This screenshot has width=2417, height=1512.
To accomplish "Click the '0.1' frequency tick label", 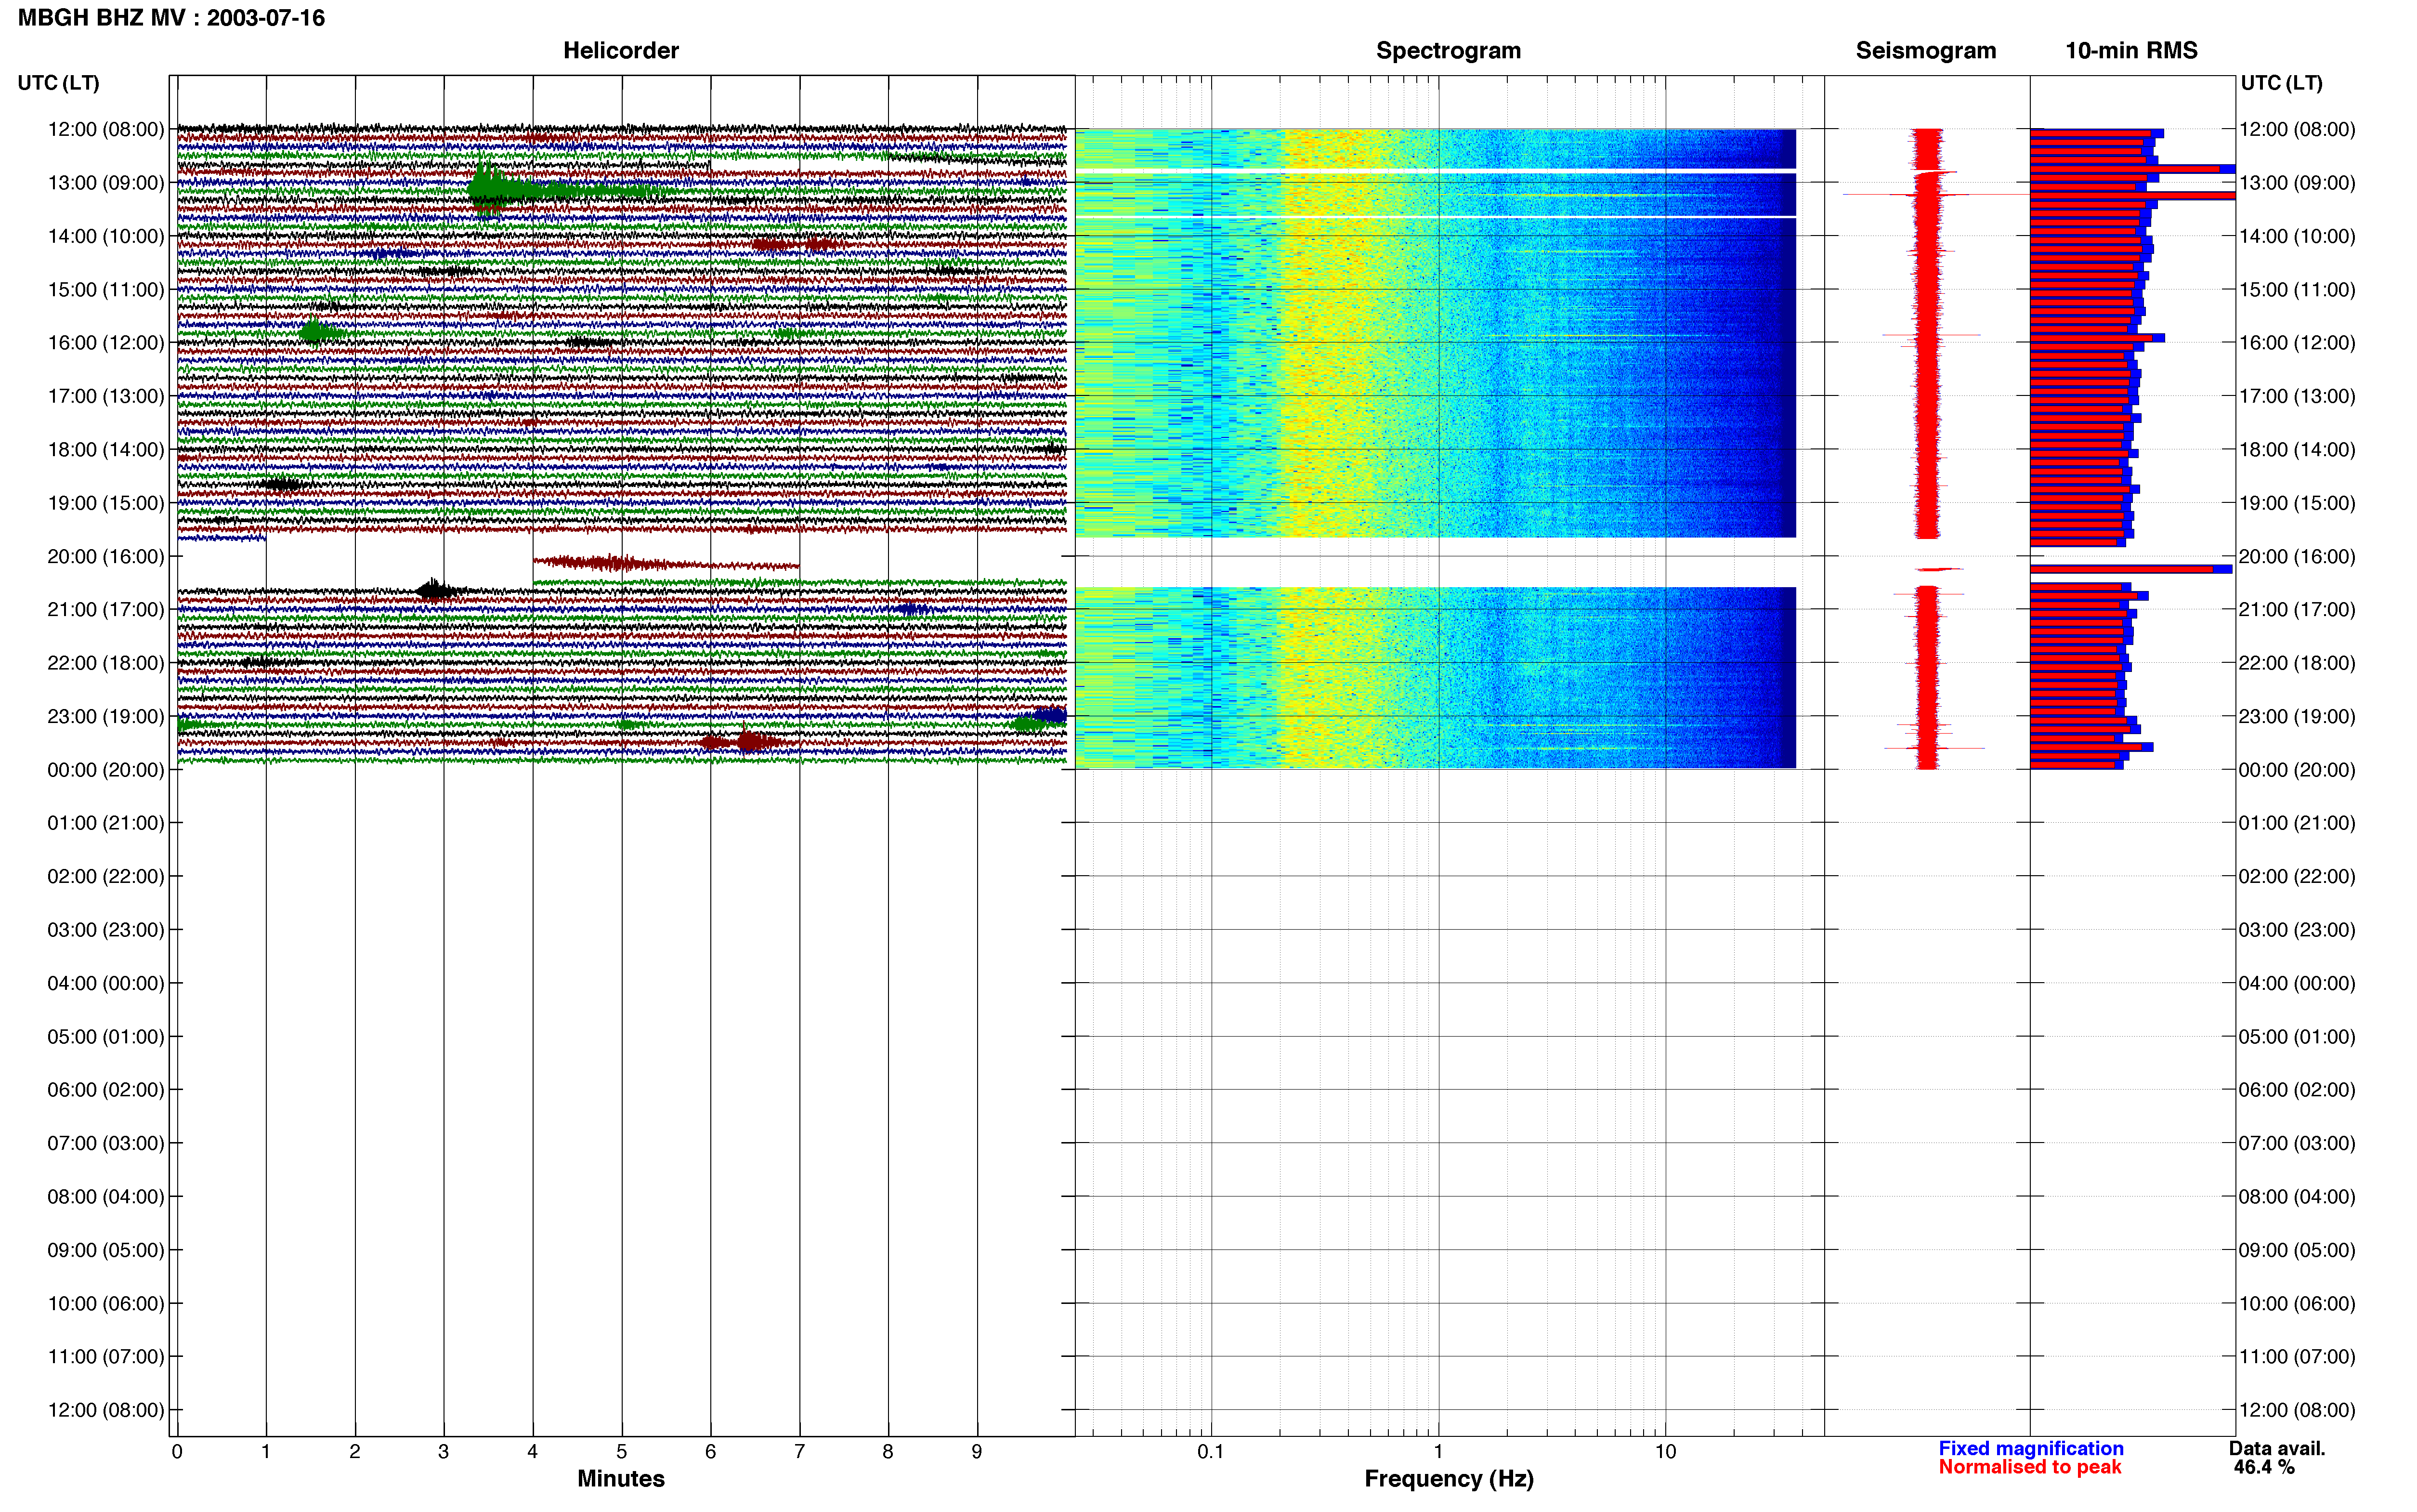I will [1211, 1452].
